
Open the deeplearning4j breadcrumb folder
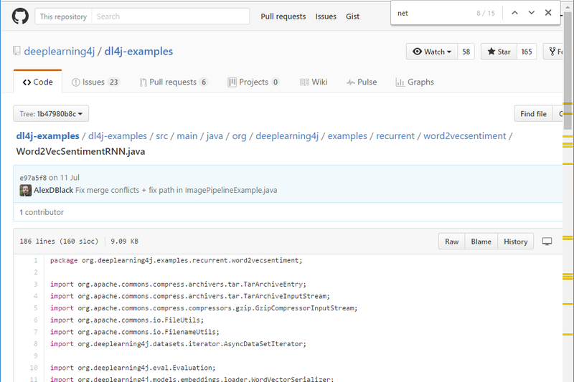pyautogui.click(x=287, y=135)
